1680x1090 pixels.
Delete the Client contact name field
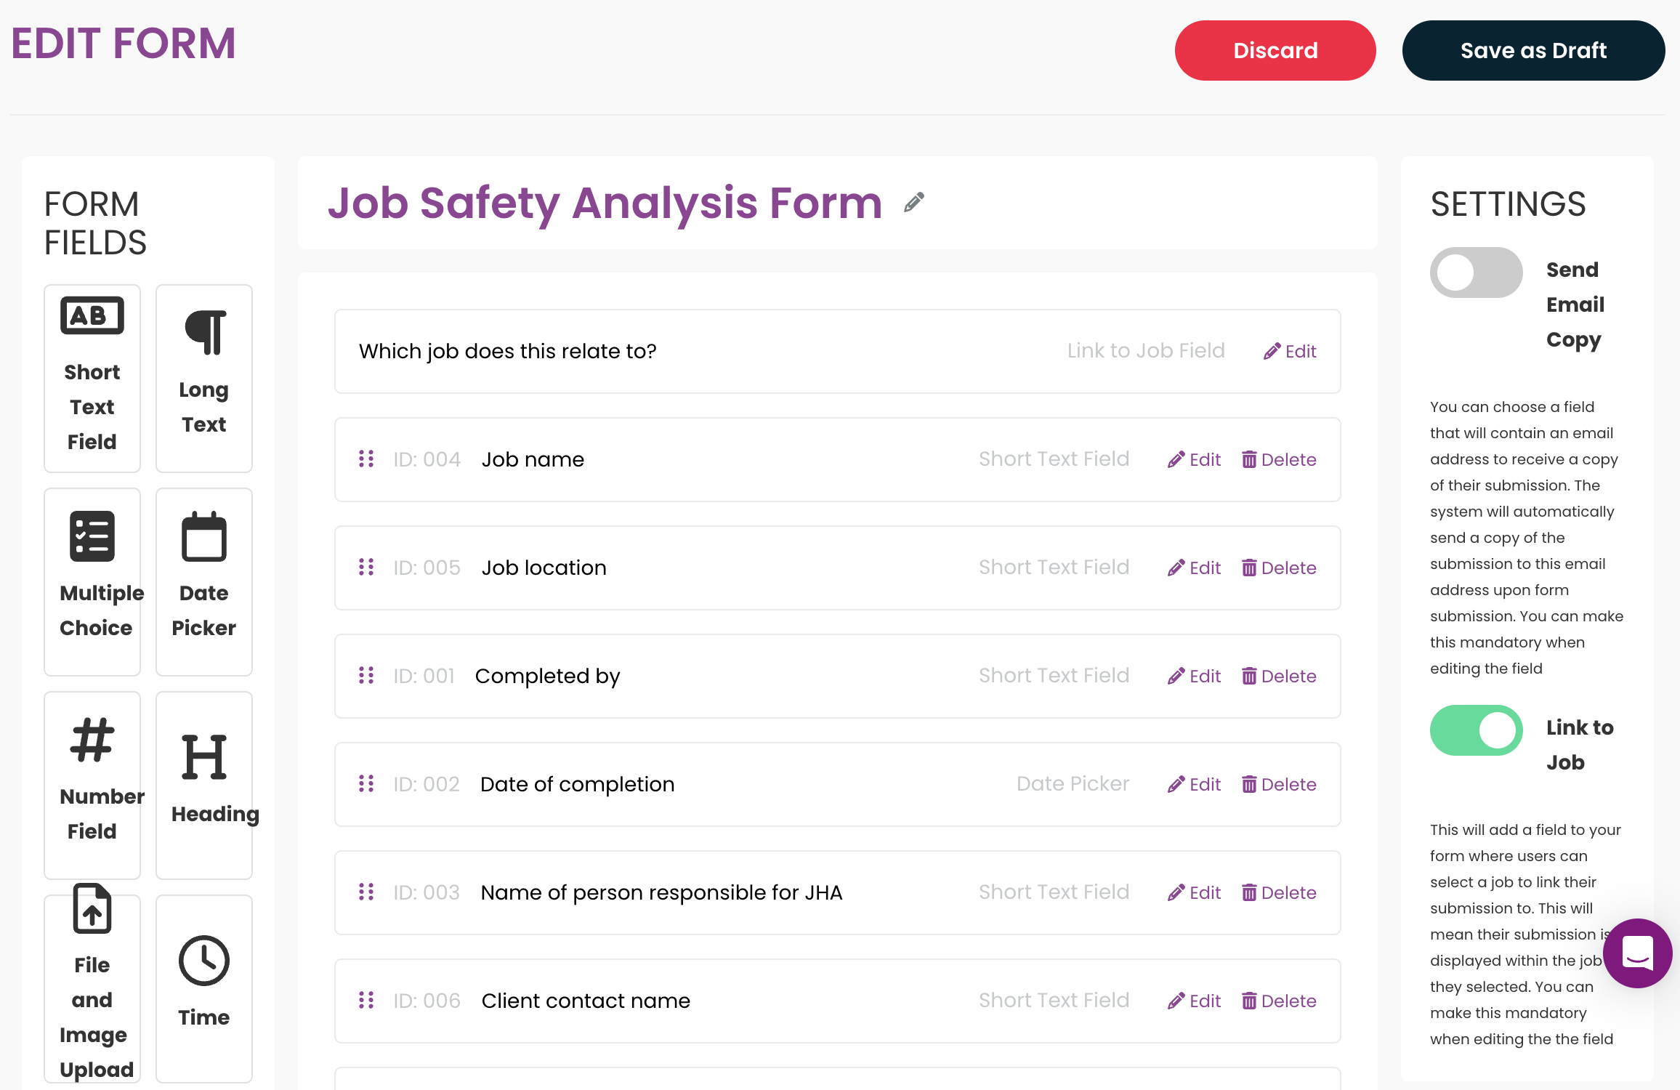click(1279, 1001)
